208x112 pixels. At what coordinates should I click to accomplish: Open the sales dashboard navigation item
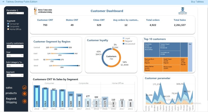tap(9, 88)
